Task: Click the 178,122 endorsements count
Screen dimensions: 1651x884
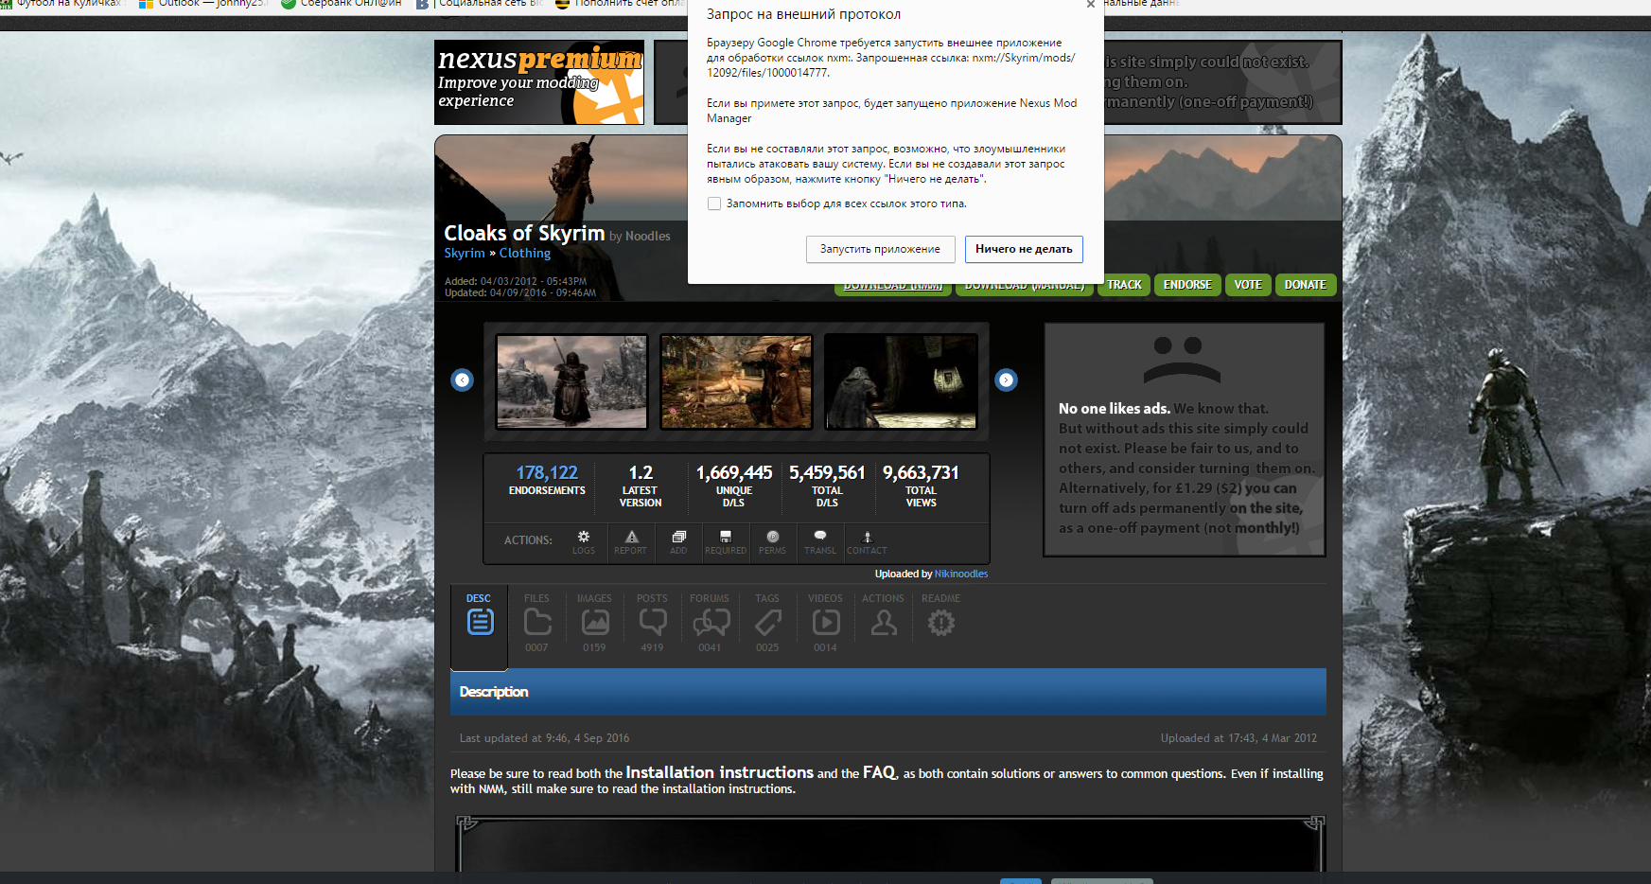Action: click(x=547, y=472)
